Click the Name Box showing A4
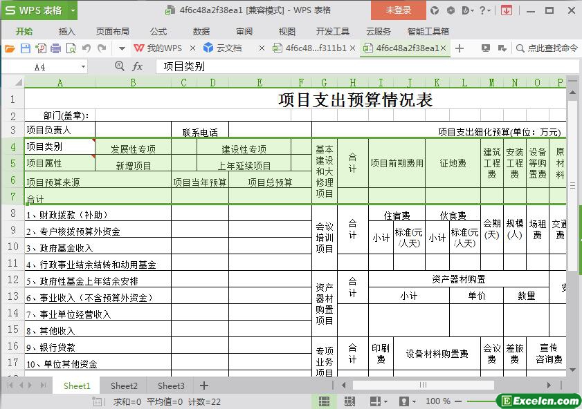Screen dimensions: 582x409 (40, 67)
